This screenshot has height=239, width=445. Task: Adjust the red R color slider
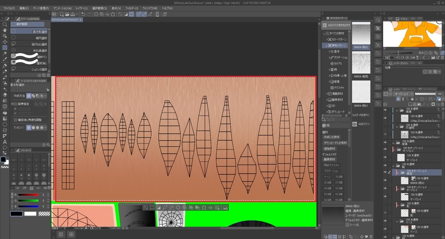[x=29, y=195]
